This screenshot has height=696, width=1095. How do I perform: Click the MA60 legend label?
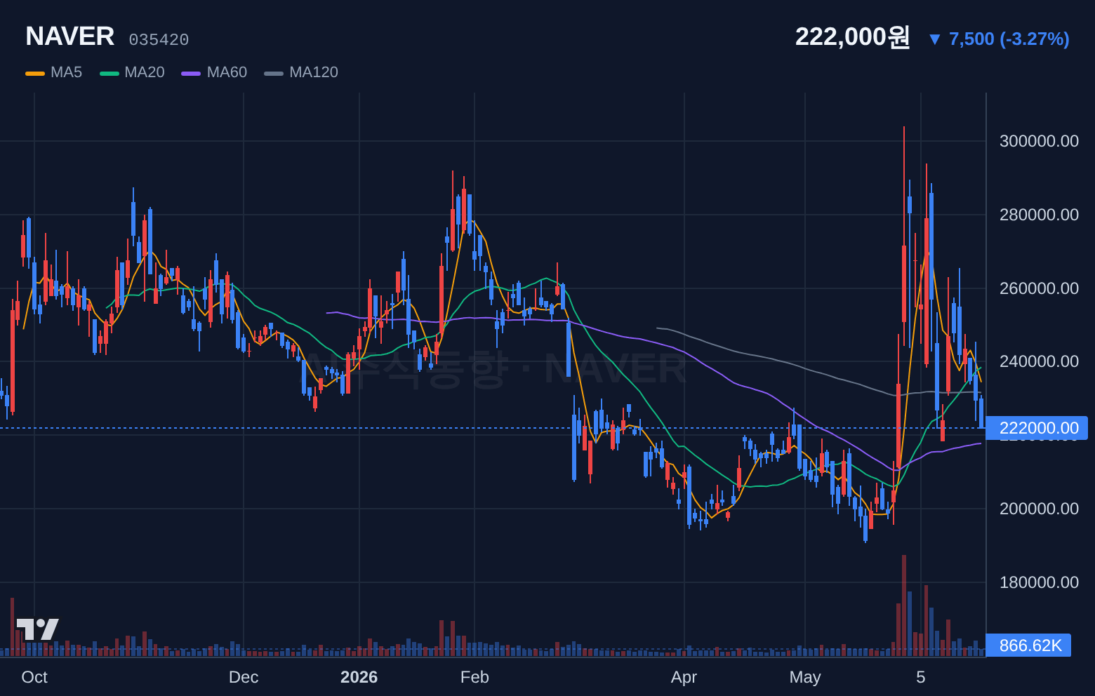click(227, 72)
